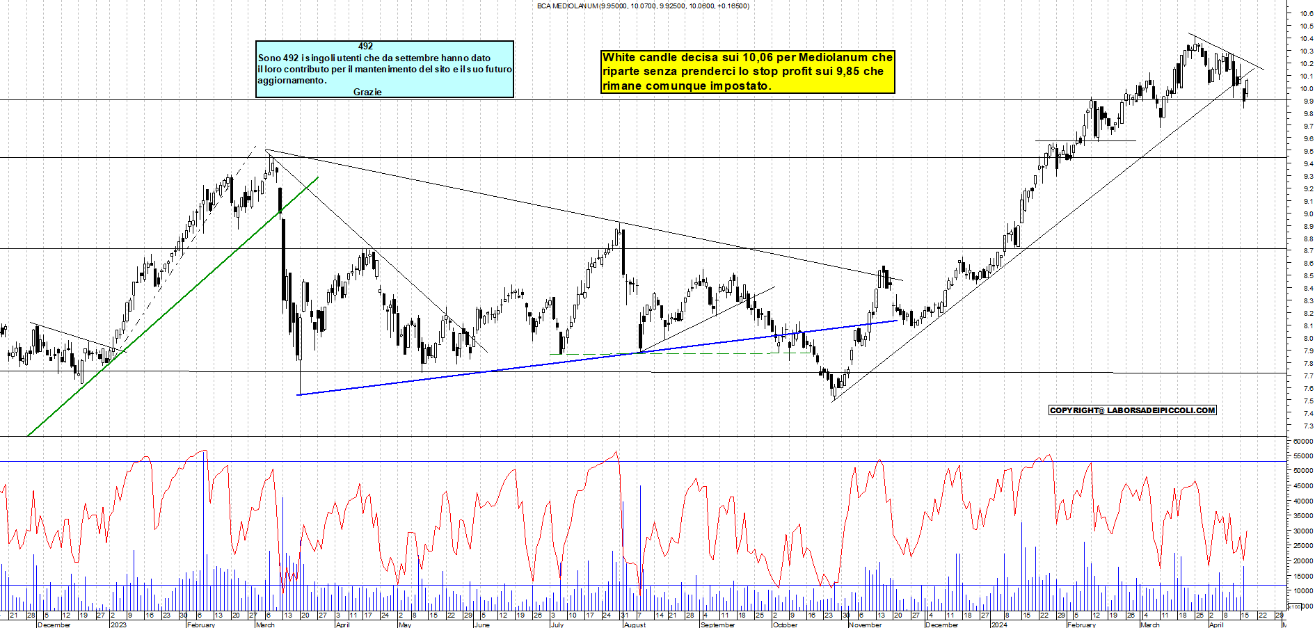The height and width of the screenshot is (628, 1315).
Task: Select the thick green uptrend line
Action: coord(172,307)
